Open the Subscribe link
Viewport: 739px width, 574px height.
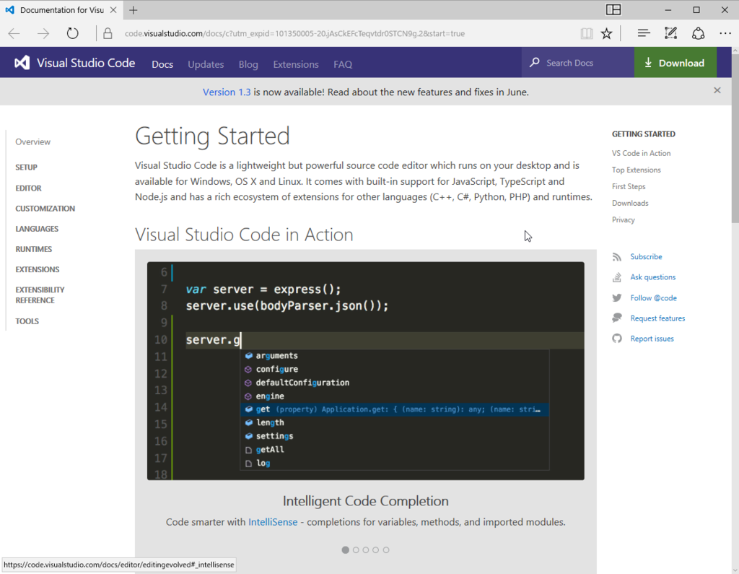646,256
